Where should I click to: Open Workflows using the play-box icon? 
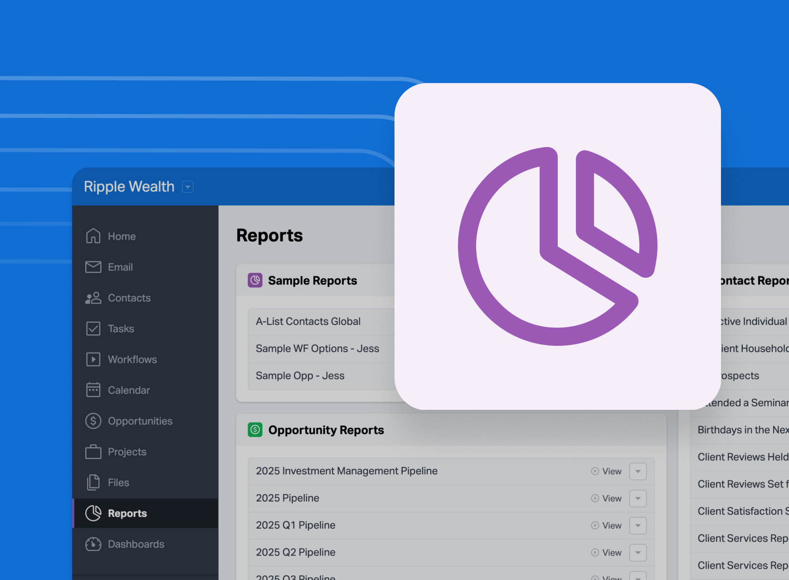pos(93,359)
